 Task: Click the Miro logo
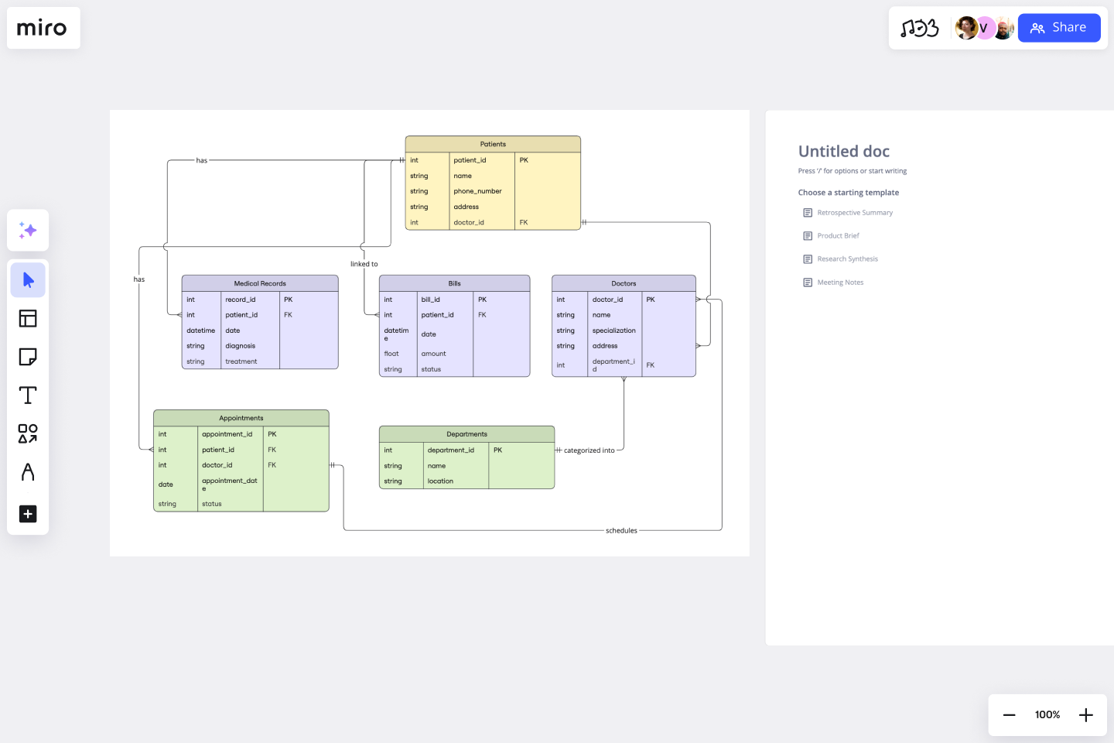click(x=43, y=28)
